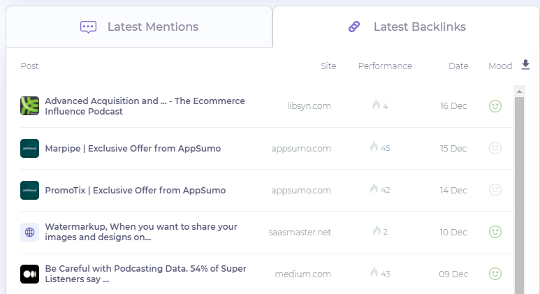Download the backlinks list
The height and width of the screenshot is (294, 540).
coord(525,65)
